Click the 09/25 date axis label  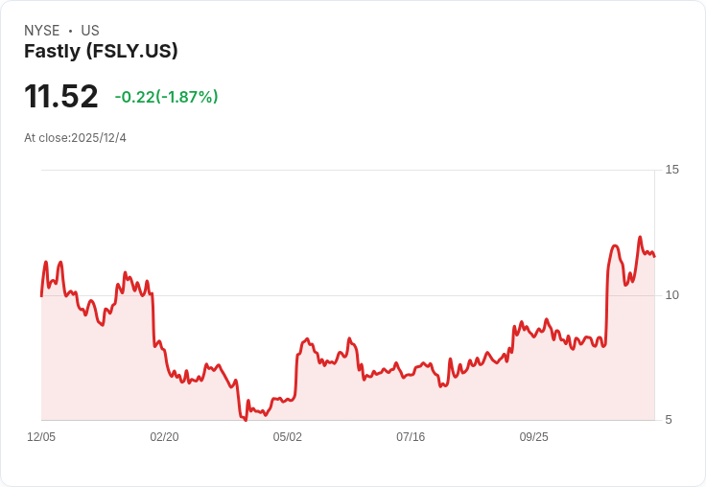pyautogui.click(x=533, y=437)
